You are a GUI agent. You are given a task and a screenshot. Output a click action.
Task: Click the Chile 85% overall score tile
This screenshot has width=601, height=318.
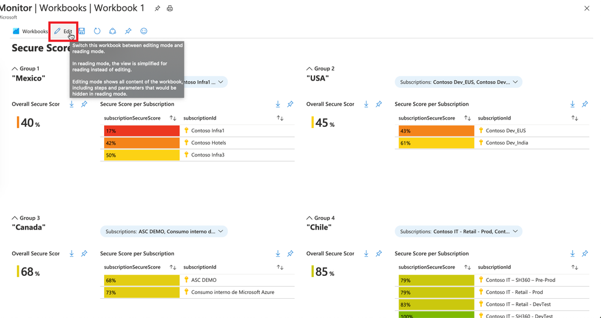323,272
